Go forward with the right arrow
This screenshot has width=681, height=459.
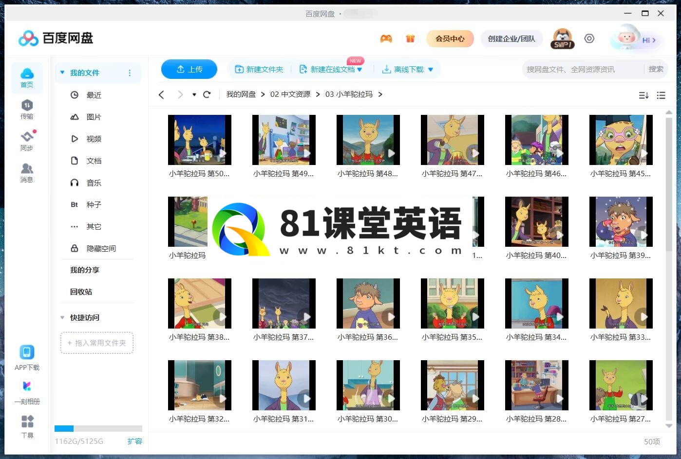180,94
